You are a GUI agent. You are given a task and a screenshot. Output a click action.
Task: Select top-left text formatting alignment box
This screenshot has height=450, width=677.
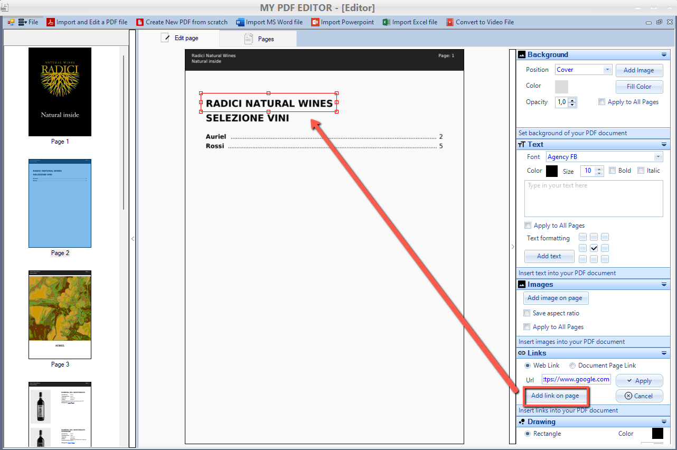[x=583, y=237]
